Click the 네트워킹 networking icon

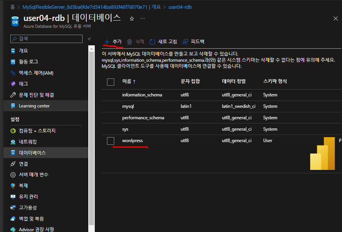tap(13, 142)
